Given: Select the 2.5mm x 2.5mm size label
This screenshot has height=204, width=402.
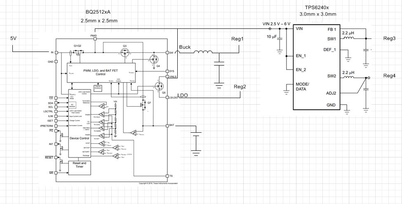Looking at the screenshot, I should (99, 21).
